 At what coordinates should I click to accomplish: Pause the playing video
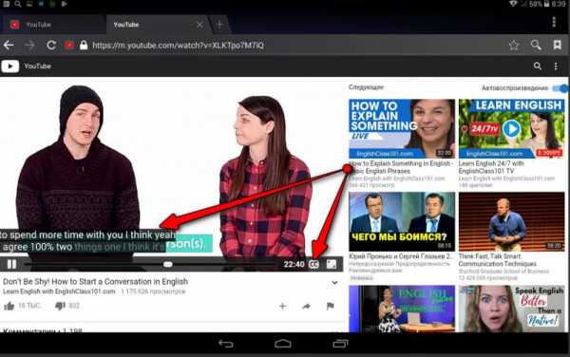pyautogui.click(x=11, y=264)
